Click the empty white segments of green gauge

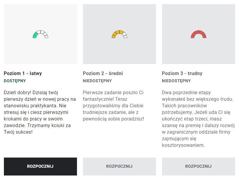coord(43,33)
